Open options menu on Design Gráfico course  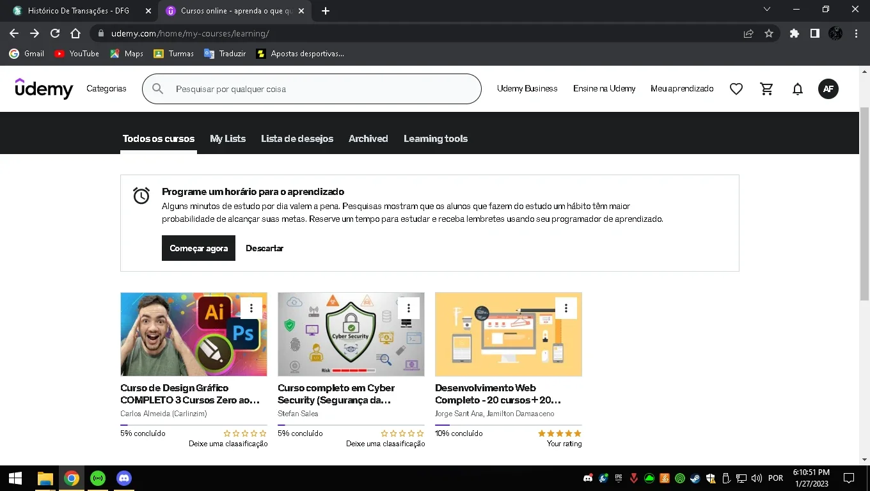pyautogui.click(x=251, y=308)
